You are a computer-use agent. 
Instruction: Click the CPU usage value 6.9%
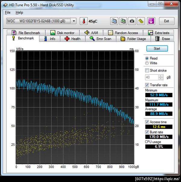[x=159, y=147]
